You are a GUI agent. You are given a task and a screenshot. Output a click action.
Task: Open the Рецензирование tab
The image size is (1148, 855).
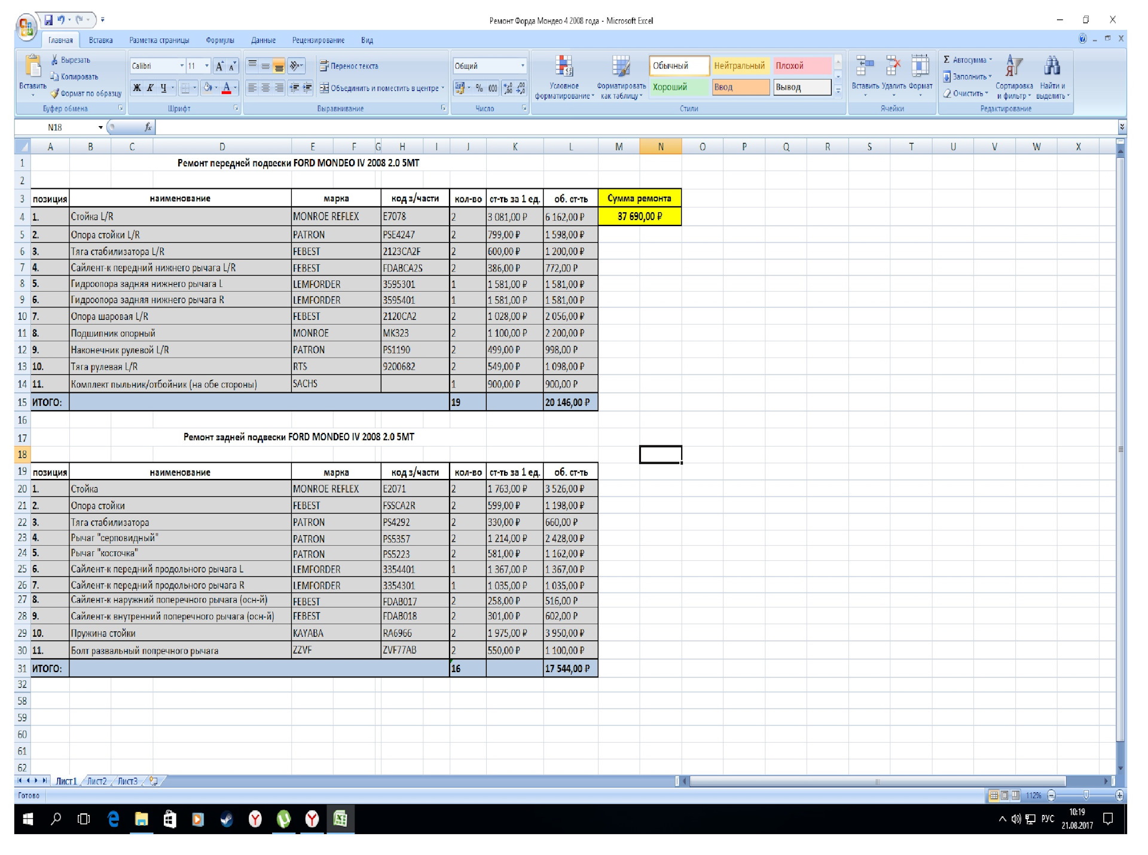click(x=318, y=40)
